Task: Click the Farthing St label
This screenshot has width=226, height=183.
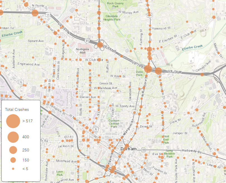Action: (x=141, y=37)
